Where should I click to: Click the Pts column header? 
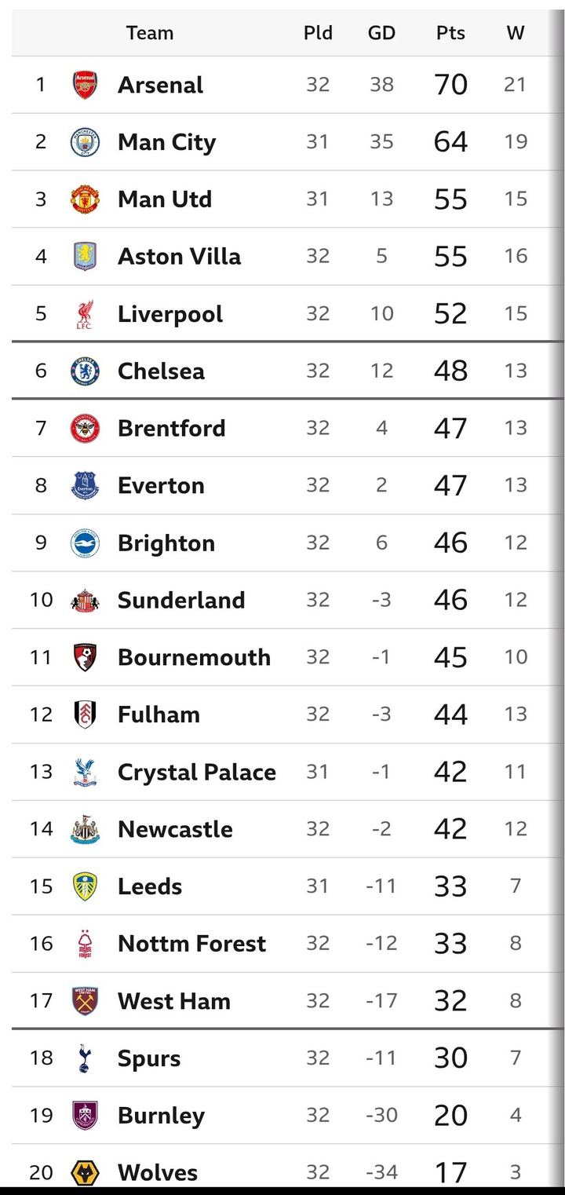coord(450,33)
